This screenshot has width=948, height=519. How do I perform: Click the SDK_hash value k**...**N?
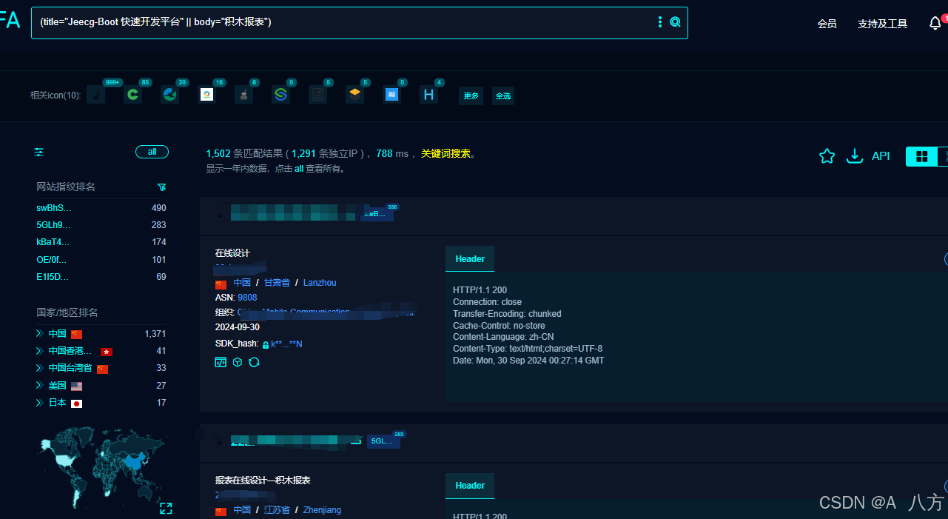click(x=286, y=344)
